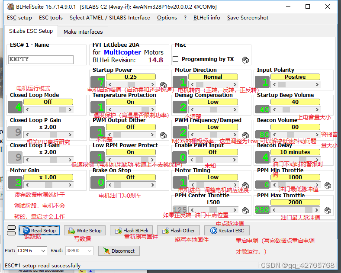Click the Flash Other button
Image resolution: width=341 pixels, height=273 pixels.
click(x=178, y=231)
